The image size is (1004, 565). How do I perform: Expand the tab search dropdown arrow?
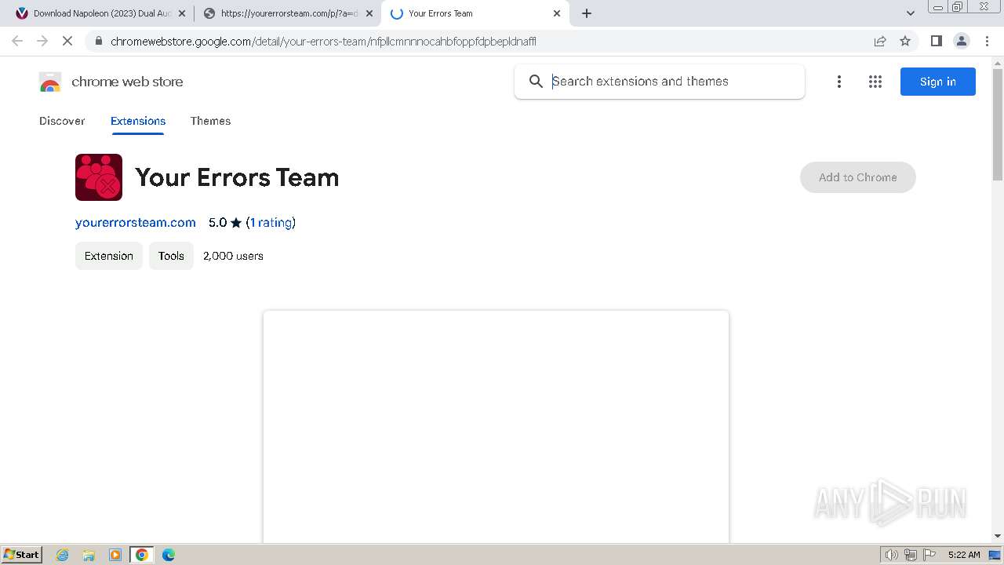(911, 13)
